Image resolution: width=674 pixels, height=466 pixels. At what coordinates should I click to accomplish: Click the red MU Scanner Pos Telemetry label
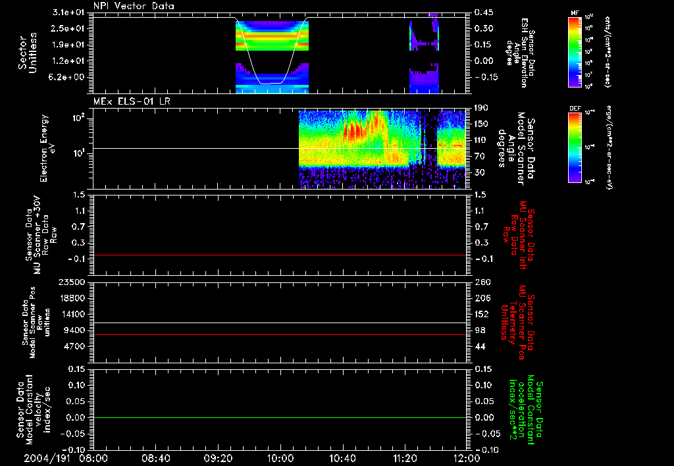coord(517,322)
